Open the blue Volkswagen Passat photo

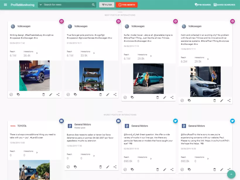[35, 76]
